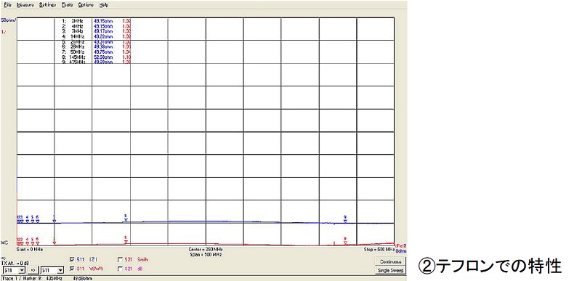
Task: Select red marker 7 triangle on VSWR trace
Action: click(54, 243)
